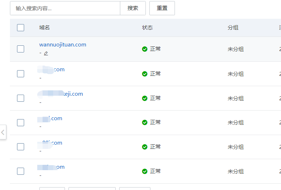Check the box for wannuojituan.com
The image size is (281, 190).
(21, 49)
